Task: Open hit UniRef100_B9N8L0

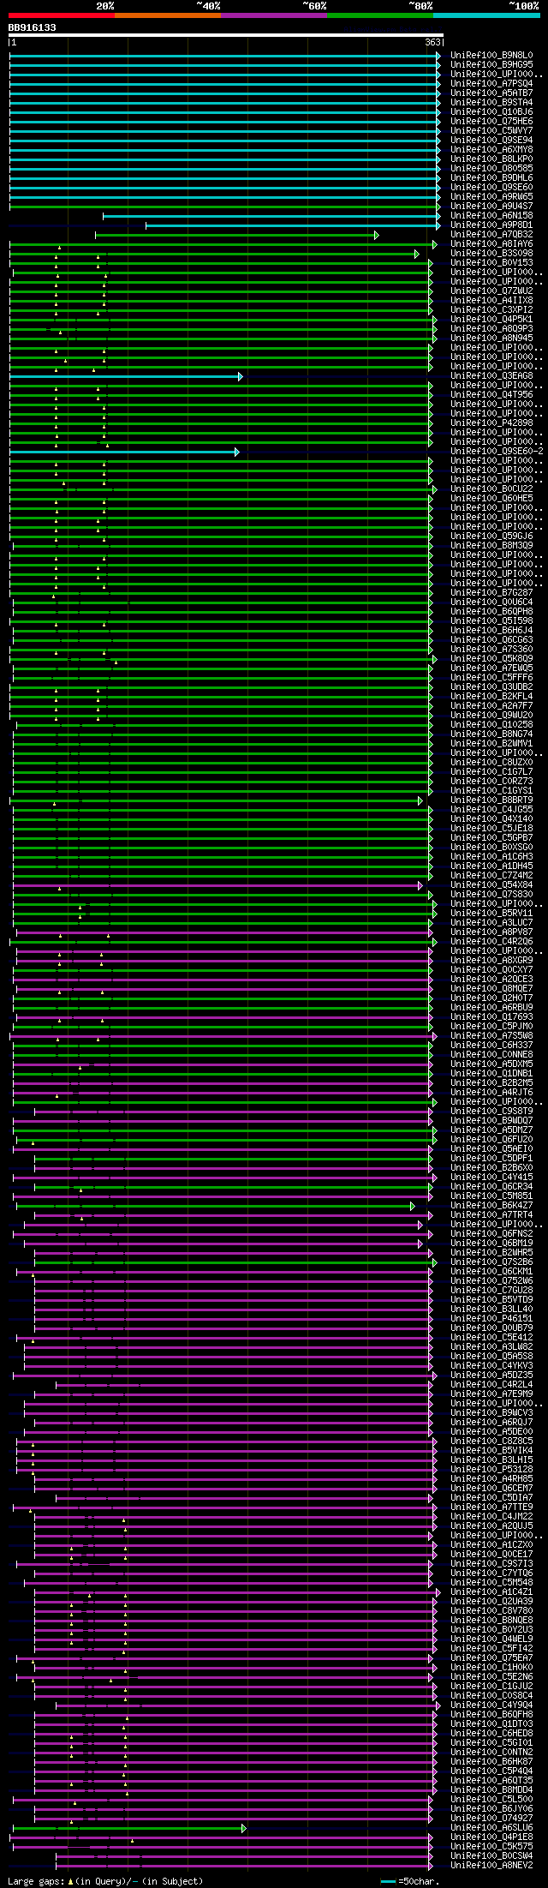Action: (x=491, y=56)
